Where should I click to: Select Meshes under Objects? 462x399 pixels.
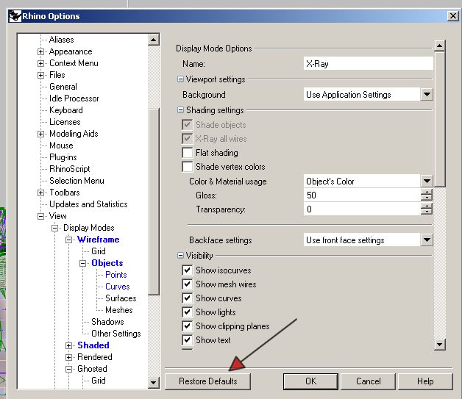119,310
